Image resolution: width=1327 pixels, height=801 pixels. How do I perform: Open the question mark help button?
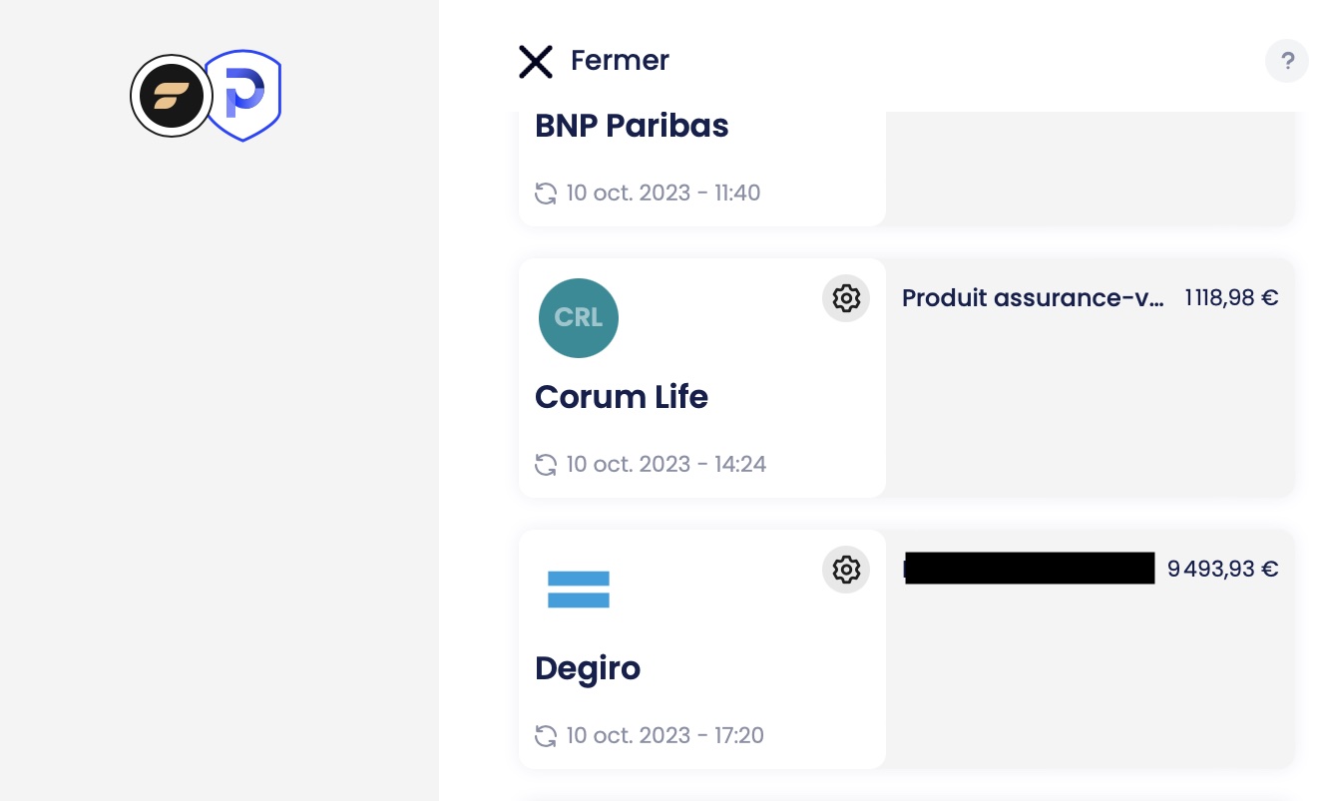1287,61
